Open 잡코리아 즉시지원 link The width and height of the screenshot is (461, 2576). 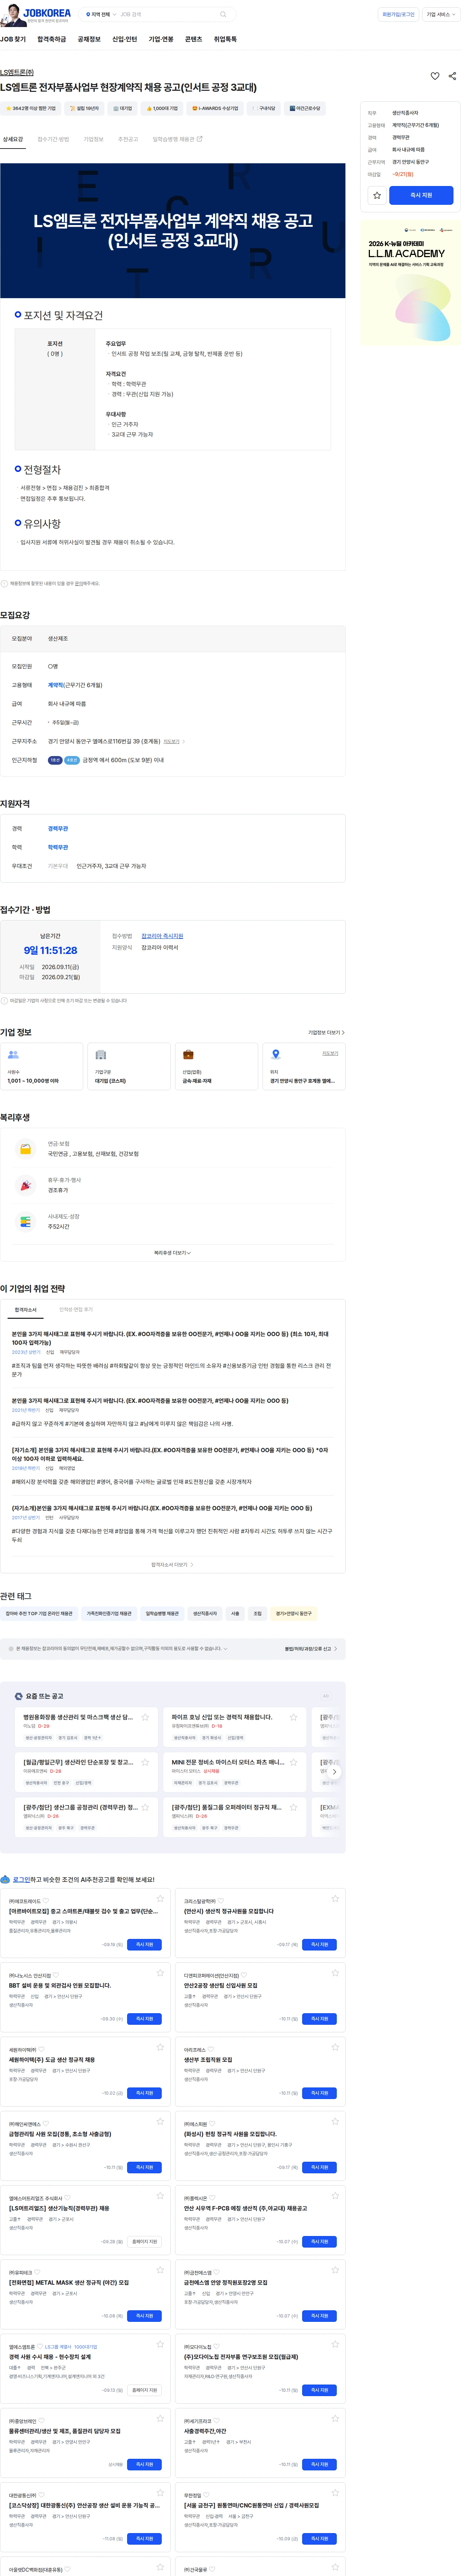(x=162, y=936)
